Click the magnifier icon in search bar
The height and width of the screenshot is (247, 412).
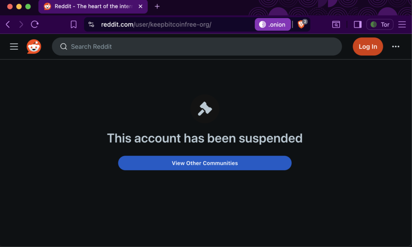[64, 47]
